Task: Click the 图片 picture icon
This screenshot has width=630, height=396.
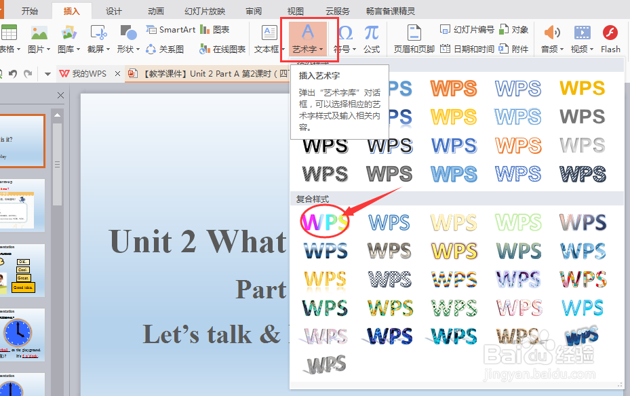Action: point(39,33)
